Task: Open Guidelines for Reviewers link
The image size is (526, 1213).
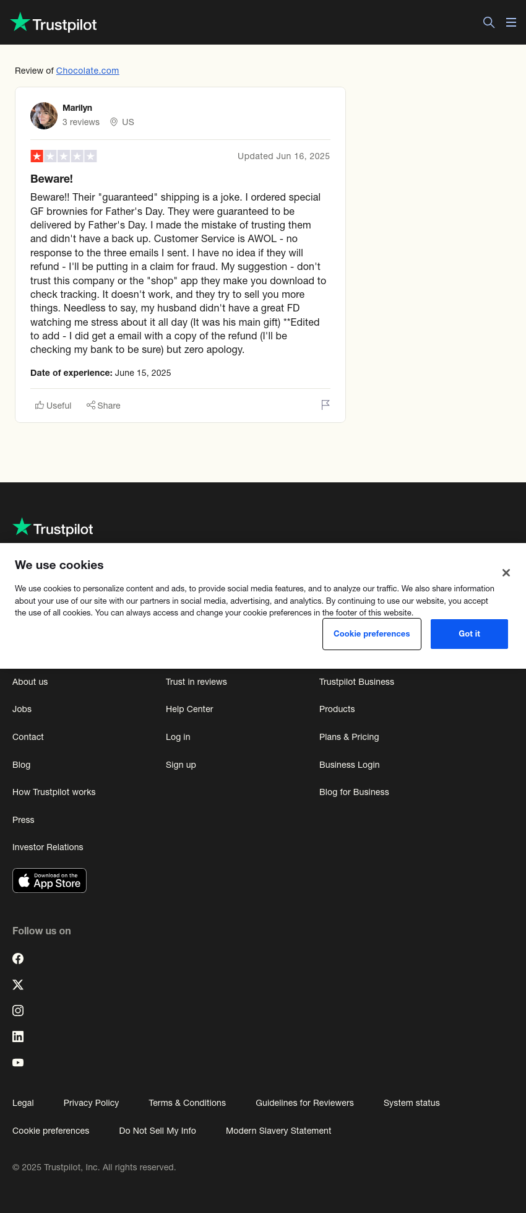Action: click(304, 1103)
